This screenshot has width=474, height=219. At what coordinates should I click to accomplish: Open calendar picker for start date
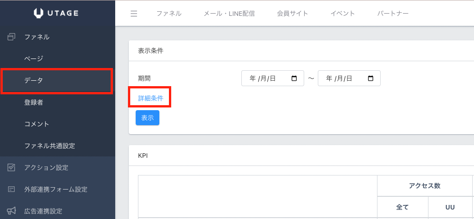pos(294,78)
